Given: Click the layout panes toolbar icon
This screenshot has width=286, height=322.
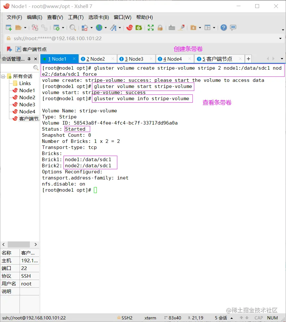Looking at the screenshot, I should pos(208,28).
